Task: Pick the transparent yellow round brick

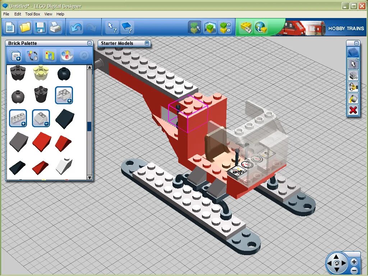Action: click(x=41, y=72)
